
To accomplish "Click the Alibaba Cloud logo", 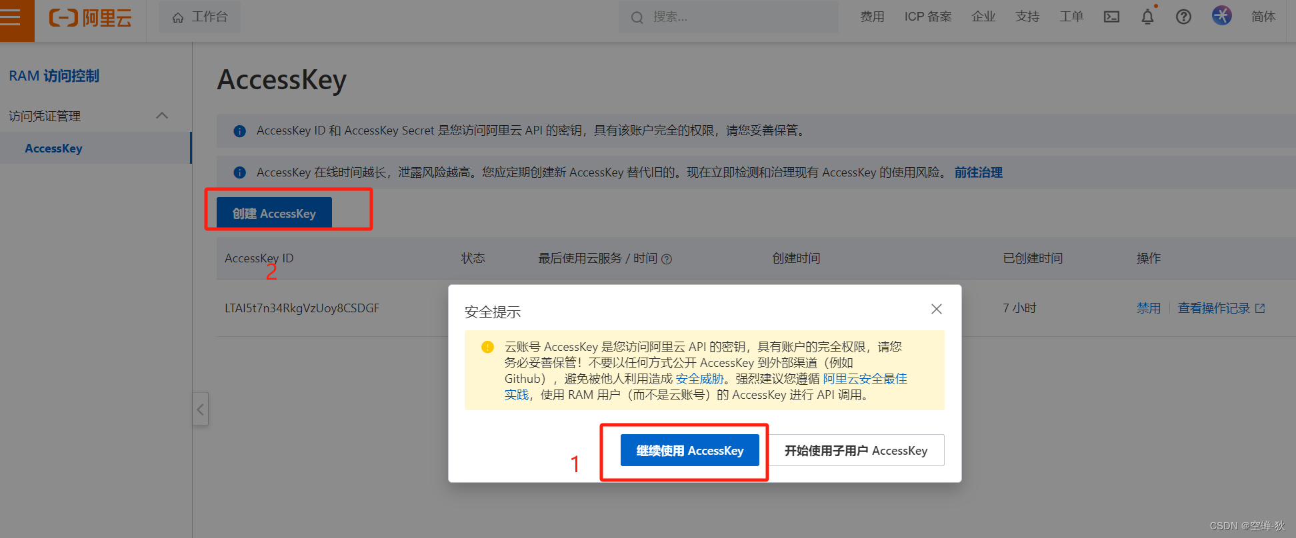I will (90, 18).
